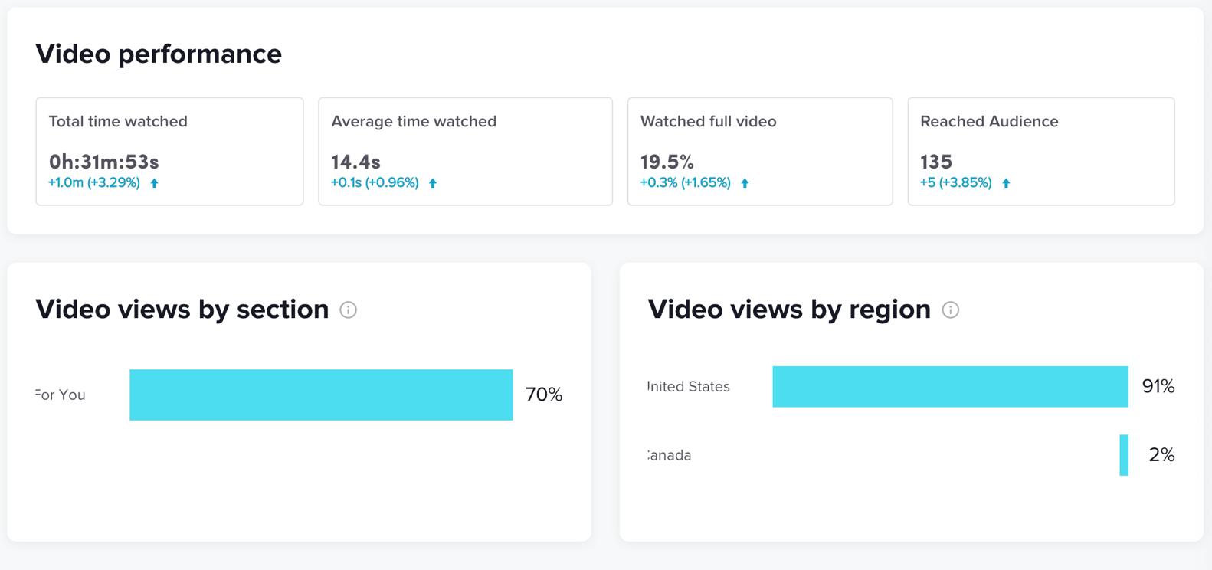The height and width of the screenshot is (570, 1212).
Task: Click the Total time watched label
Action: [118, 121]
